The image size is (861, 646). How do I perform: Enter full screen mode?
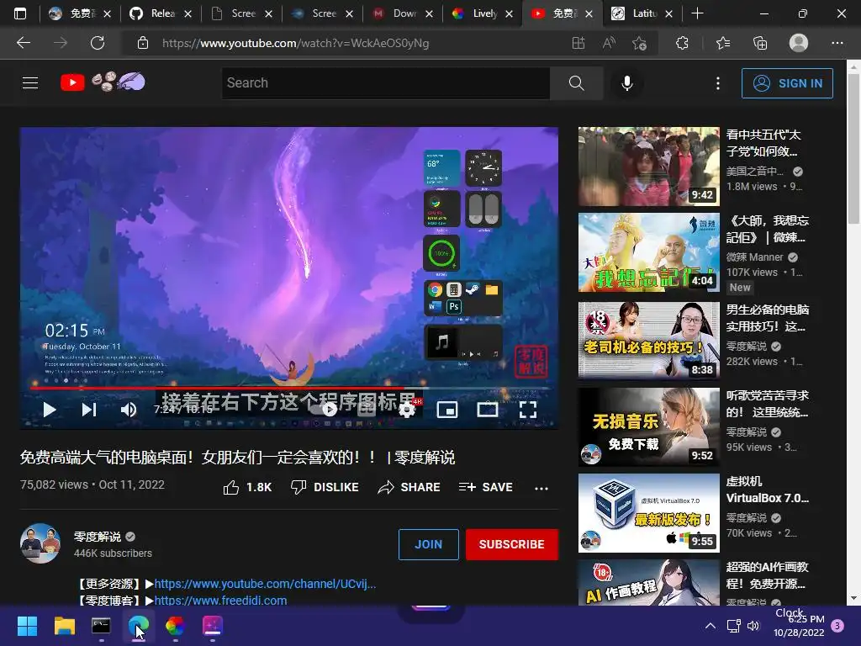pyautogui.click(x=528, y=410)
